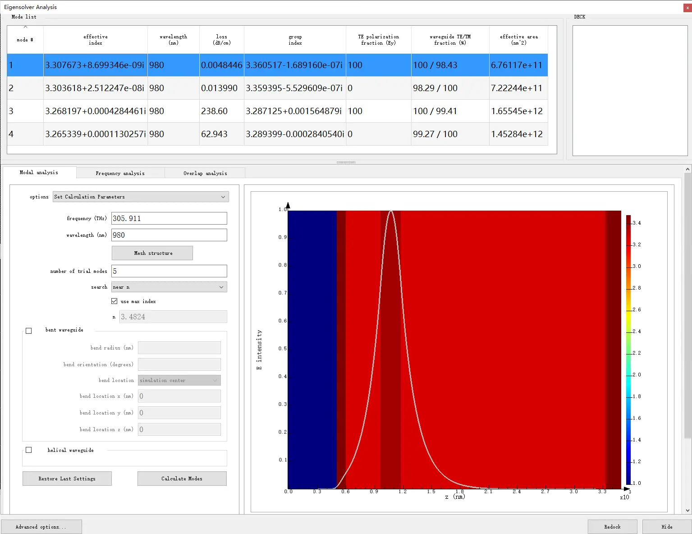Image resolution: width=692 pixels, height=534 pixels.
Task: Select mode 4 row number cell
Action: click(25, 134)
